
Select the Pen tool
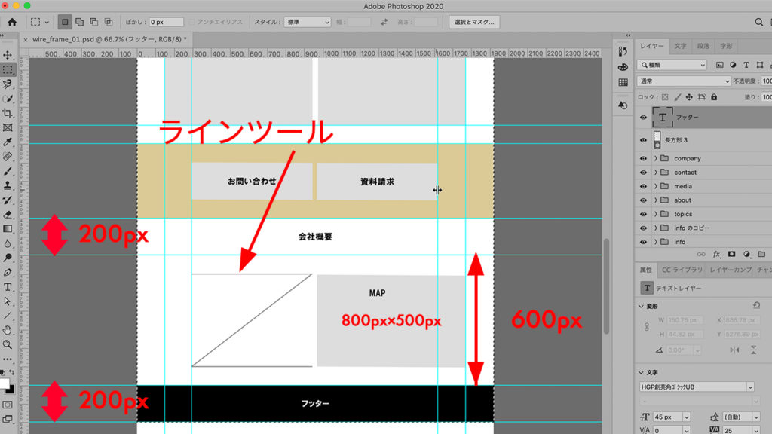(x=8, y=272)
